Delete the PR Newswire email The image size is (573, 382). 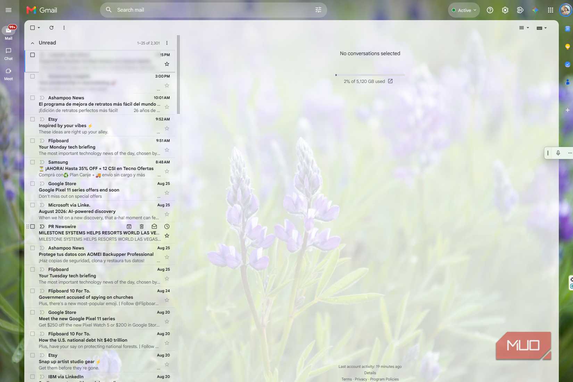pyautogui.click(x=141, y=226)
